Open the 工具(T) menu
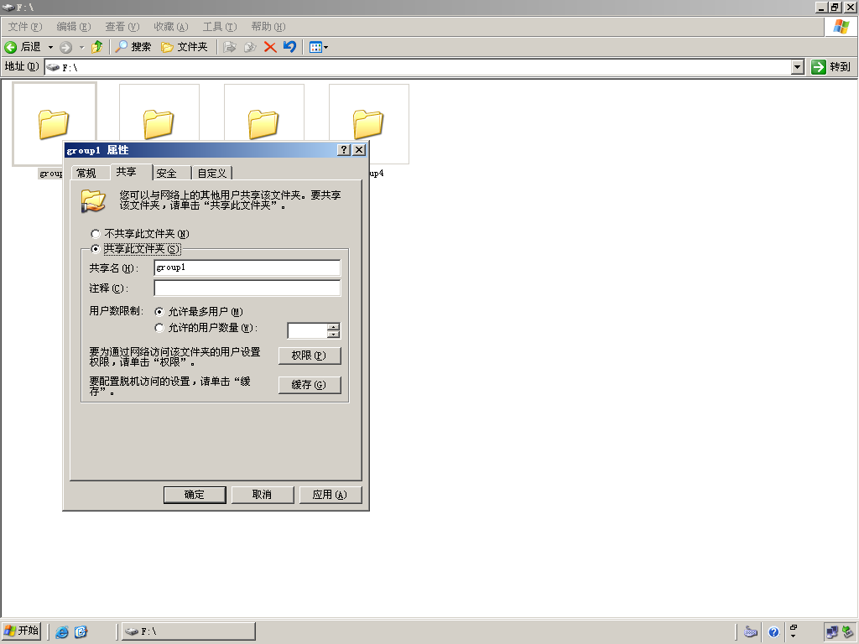859x644 pixels. tap(220, 27)
